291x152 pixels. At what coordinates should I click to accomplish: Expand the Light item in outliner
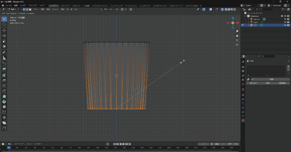pyautogui.click(x=248, y=22)
